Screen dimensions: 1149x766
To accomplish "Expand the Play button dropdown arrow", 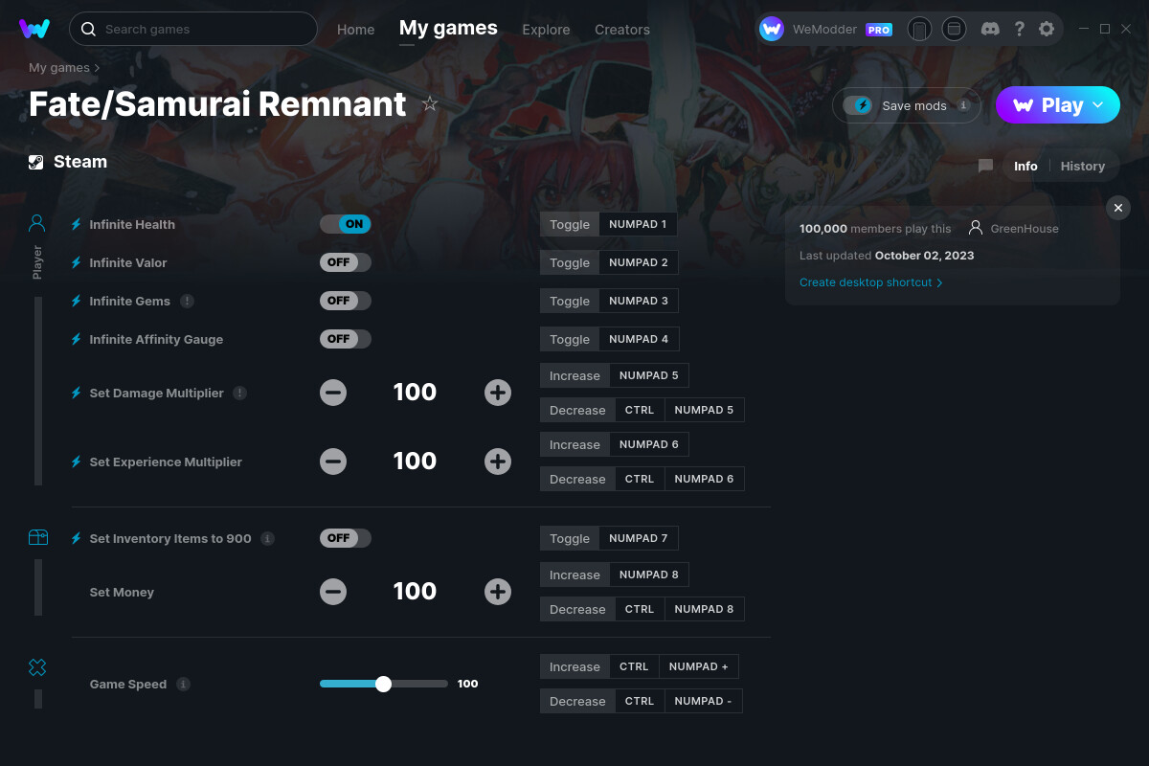I will click(1098, 104).
